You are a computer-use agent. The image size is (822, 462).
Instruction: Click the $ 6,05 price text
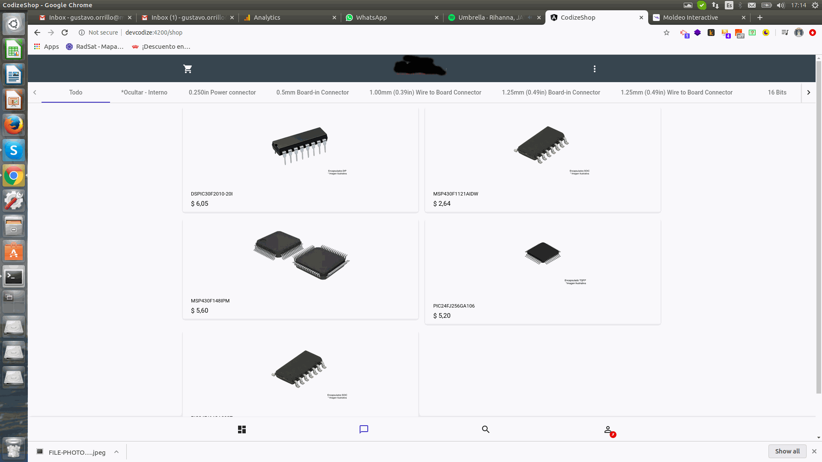(x=200, y=204)
